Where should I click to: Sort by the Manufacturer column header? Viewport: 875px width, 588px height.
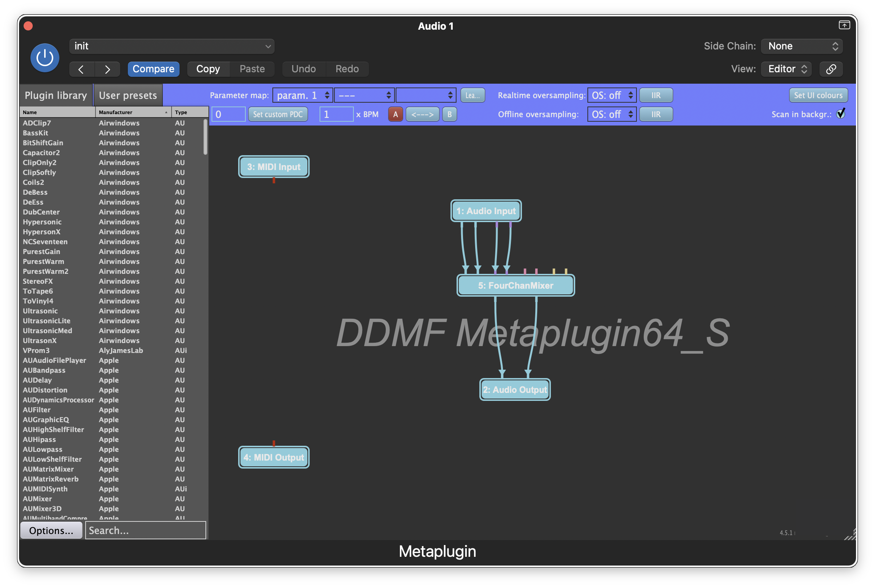[x=133, y=112]
